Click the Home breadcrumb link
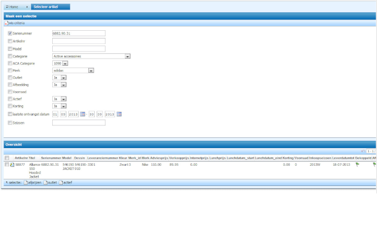This screenshot has width=377, height=251. point(14,7)
